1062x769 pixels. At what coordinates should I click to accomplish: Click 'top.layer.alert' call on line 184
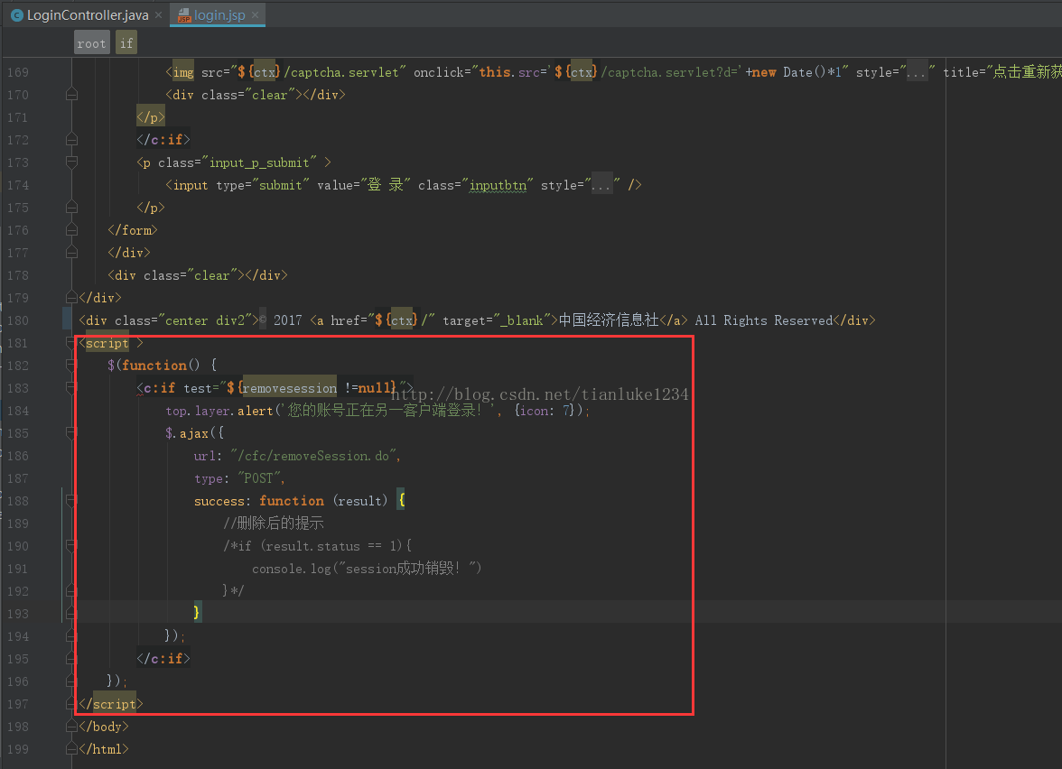(x=219, y=410)
